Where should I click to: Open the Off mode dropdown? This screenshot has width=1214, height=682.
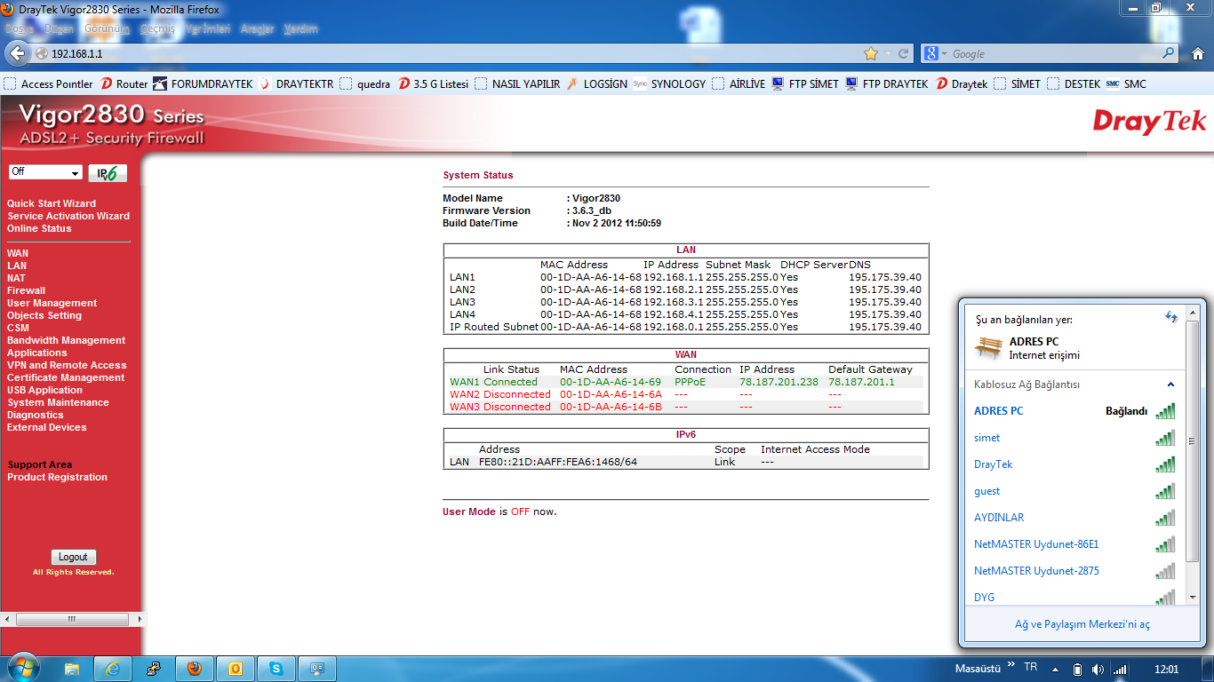(45, 172)
